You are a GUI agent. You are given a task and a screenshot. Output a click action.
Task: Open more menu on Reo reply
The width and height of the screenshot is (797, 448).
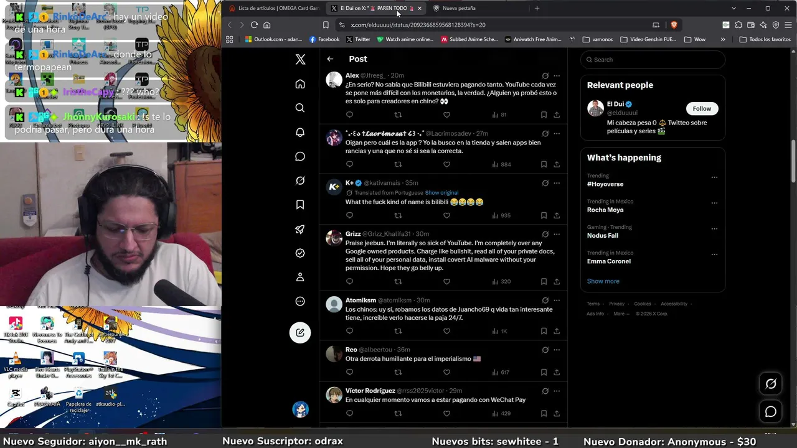557,350
